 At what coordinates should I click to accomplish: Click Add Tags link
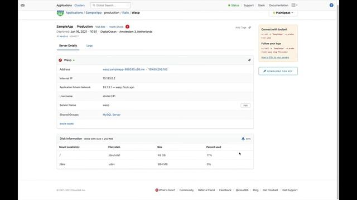(240, 27)
